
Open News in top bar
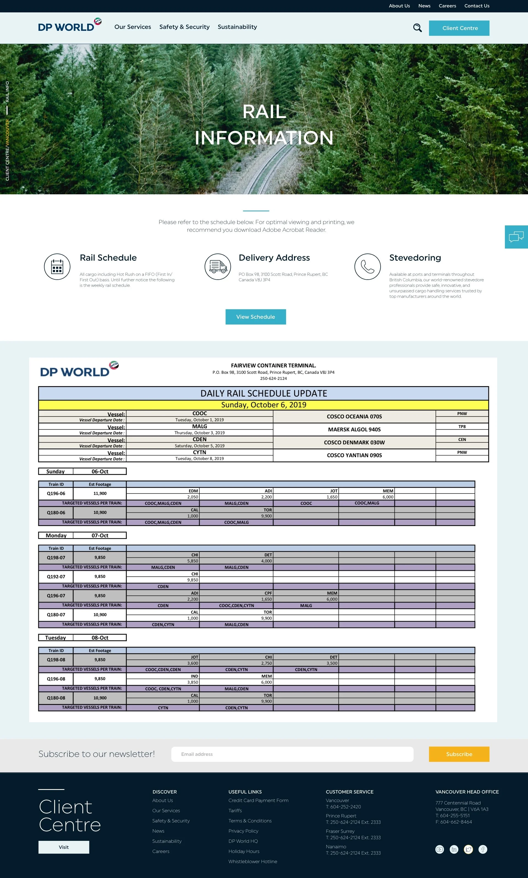pyautogui.click(x=425, y=6)
